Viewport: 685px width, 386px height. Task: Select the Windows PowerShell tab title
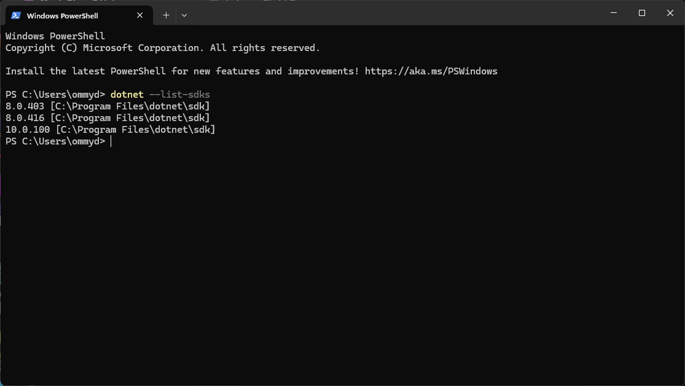click(x=62, y=16)
